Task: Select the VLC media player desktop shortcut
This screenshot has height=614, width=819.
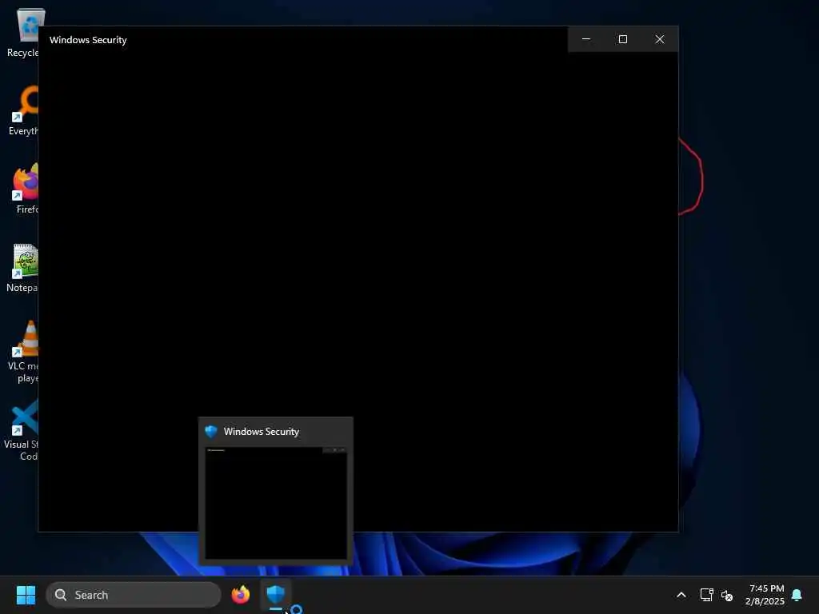Action: [x=23, y=352]
